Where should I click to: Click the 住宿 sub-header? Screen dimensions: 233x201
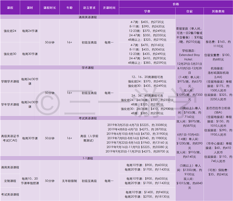(189, 11)
